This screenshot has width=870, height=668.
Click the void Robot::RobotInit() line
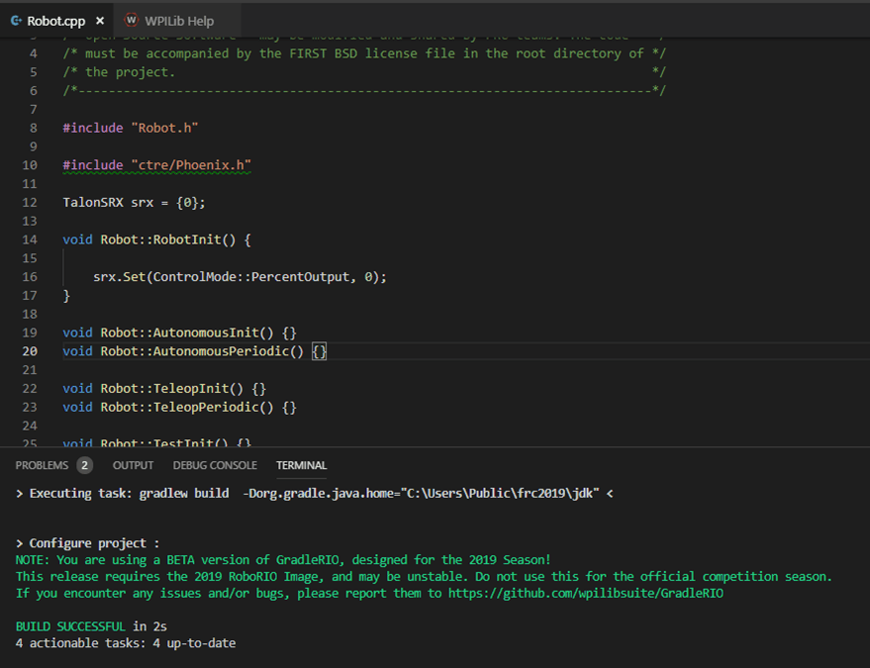click(x=157, y=239)
